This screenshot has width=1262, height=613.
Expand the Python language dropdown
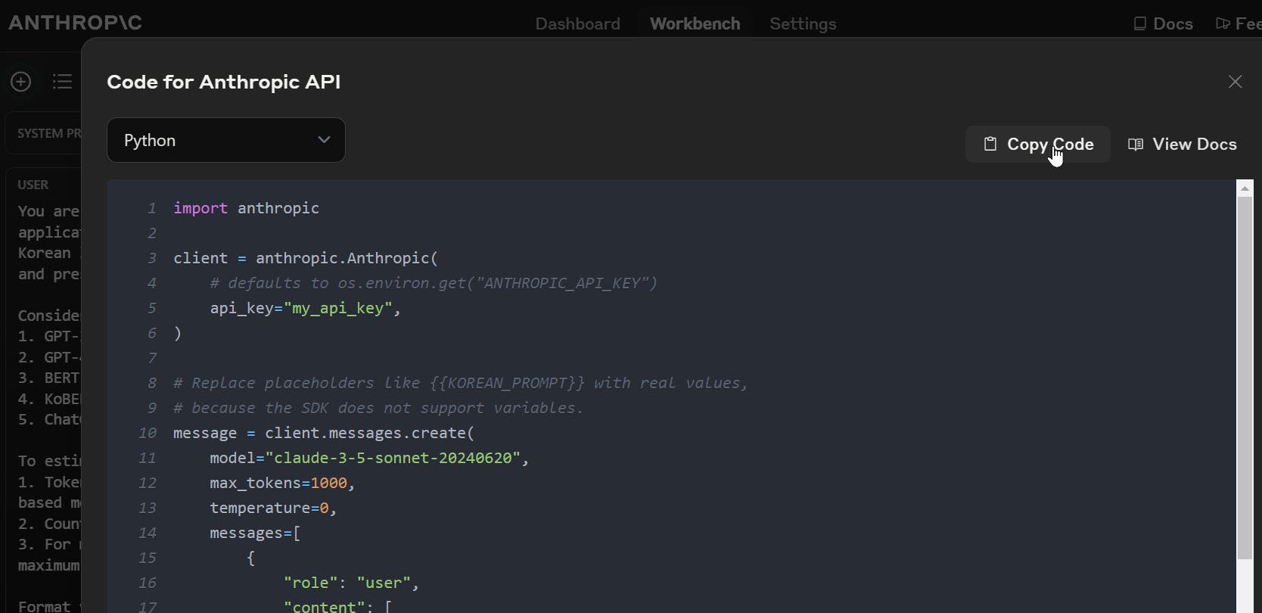pyautogui.click(x=226, y=140)
